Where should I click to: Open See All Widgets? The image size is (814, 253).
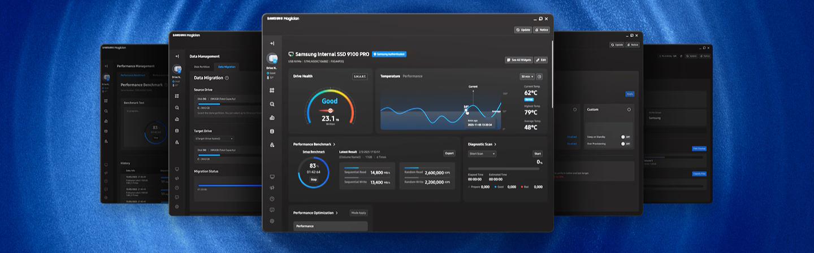(x=519, y=59)
